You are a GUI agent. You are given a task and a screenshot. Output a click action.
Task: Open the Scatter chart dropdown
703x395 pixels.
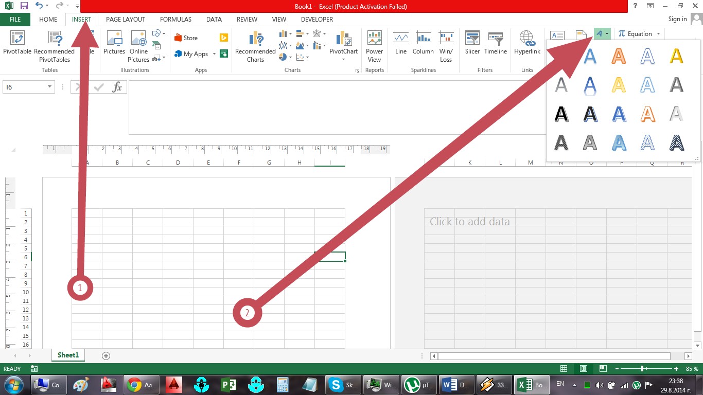[303, 58]
